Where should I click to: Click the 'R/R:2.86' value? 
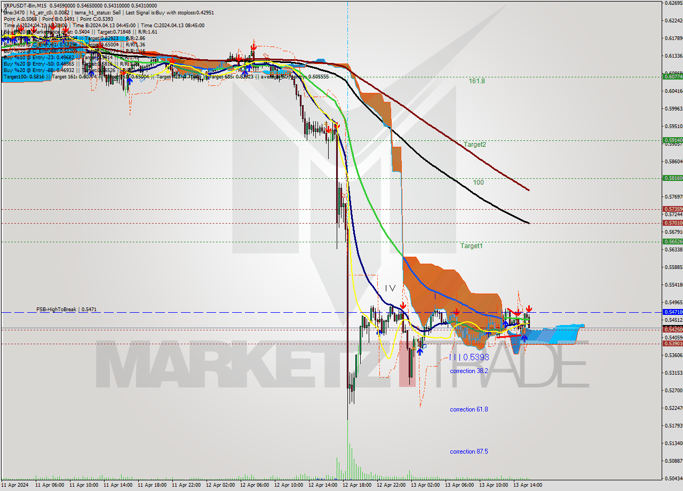click(x=136, y=38)
